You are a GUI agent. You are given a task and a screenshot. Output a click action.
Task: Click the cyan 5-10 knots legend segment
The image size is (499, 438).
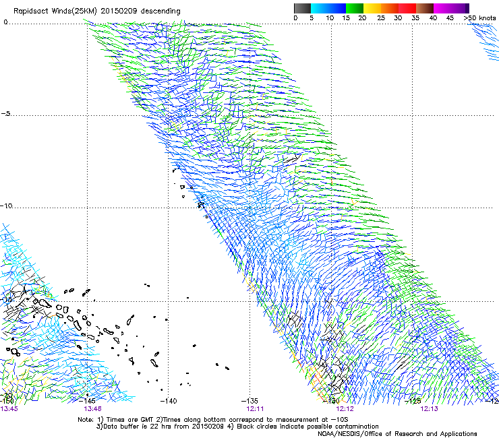click(320, 8)
